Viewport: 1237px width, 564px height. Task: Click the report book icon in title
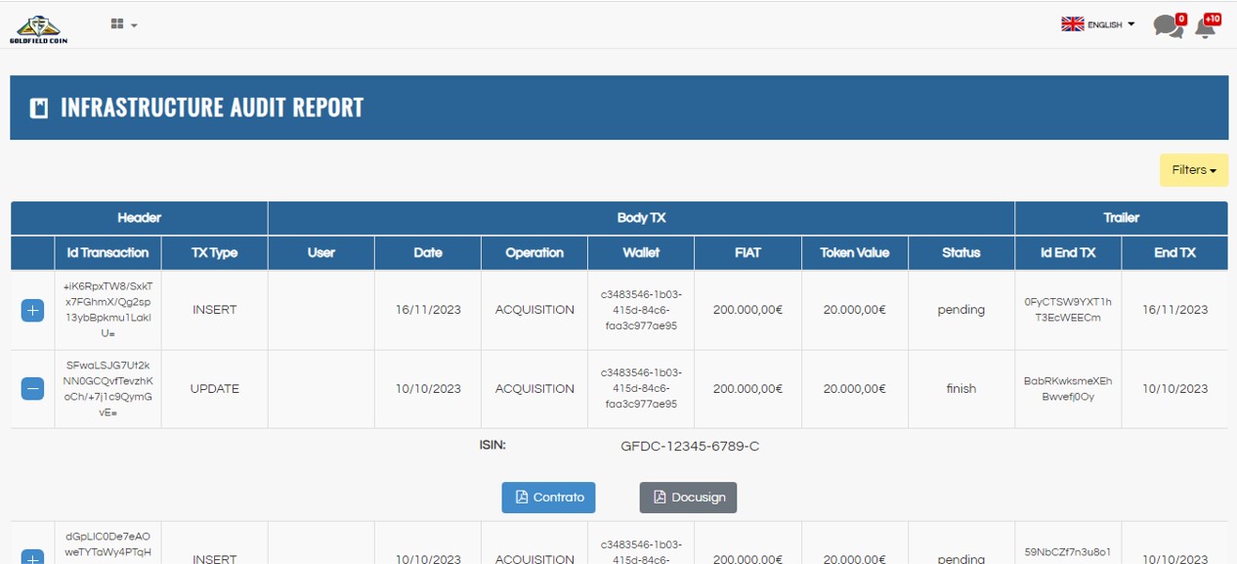pyautogui.click(x=39, y=108)
